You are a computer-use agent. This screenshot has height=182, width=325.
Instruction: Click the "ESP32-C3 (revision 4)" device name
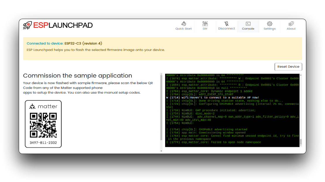pyautogui.click(x=83, y=44)
